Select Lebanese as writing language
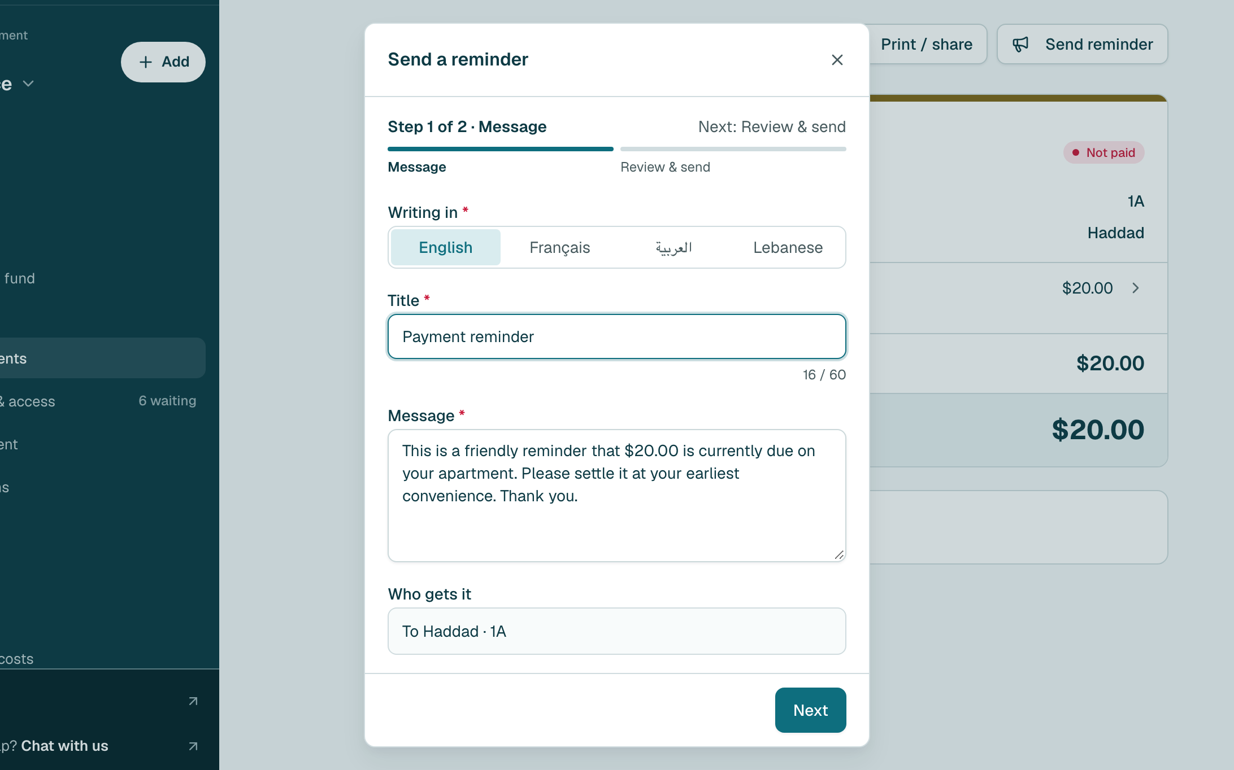The image size is (1234, 770). (x=788, y=247)
